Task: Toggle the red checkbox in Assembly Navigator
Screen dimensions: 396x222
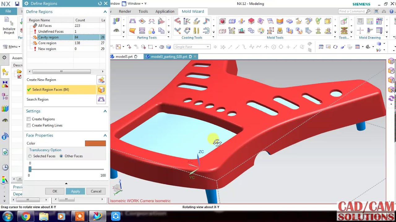Action: tap(19, 77)
